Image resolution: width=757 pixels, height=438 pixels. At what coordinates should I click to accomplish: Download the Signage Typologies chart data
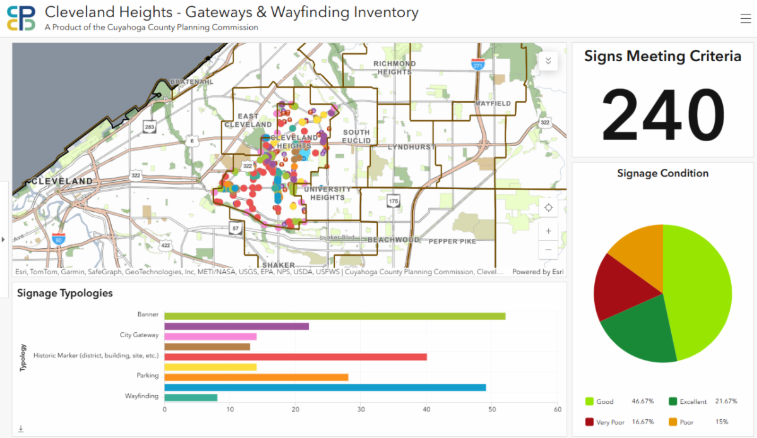[x=20, y=428]
